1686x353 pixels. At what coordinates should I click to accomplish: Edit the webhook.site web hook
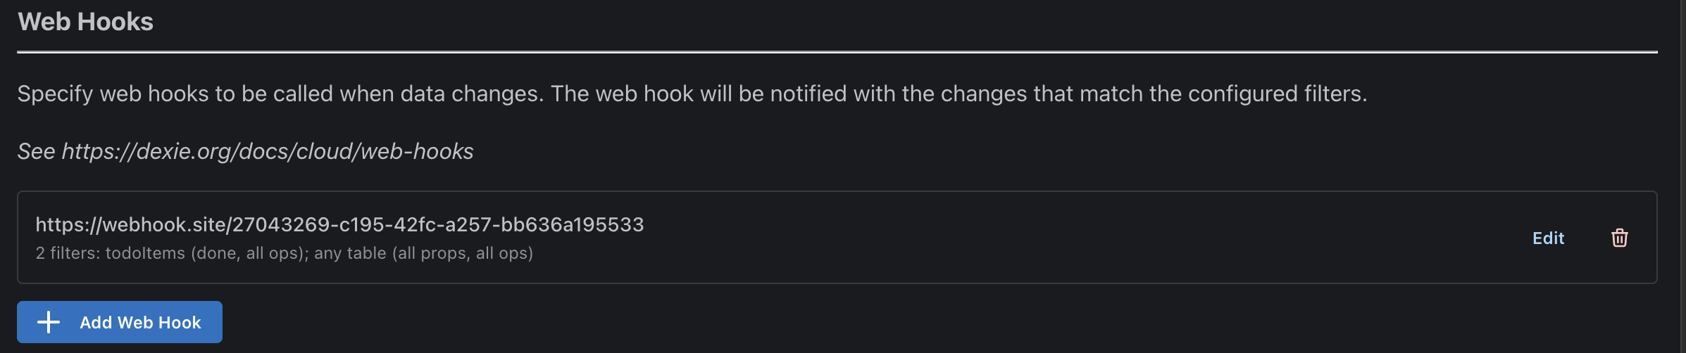[1548, 238]
